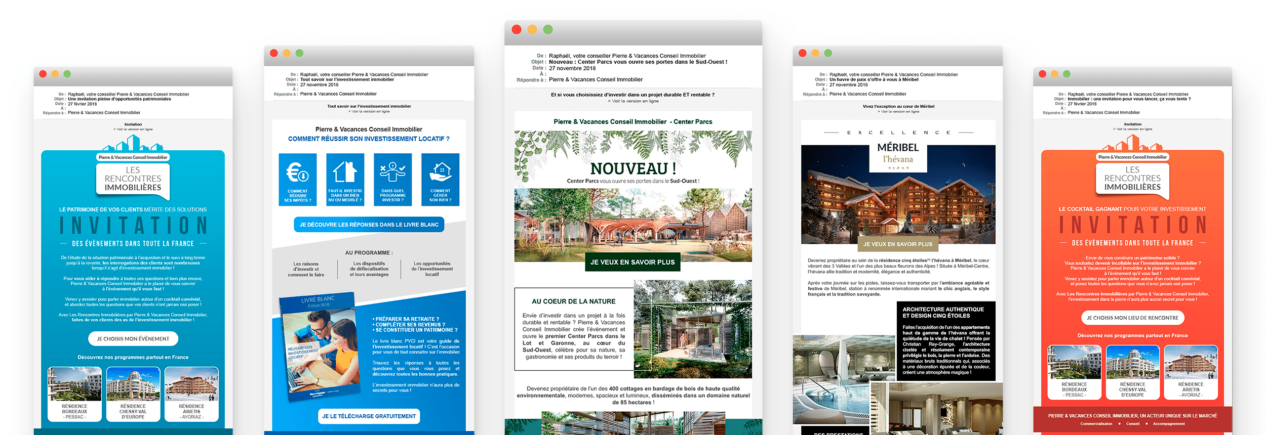Click 'JE DÉCOUVRE LES RÉPONSES DANS LE LIVRE BLANC'
This screenshot has height=435, width=1266.
pyautogui.click(x=369, y=225)
